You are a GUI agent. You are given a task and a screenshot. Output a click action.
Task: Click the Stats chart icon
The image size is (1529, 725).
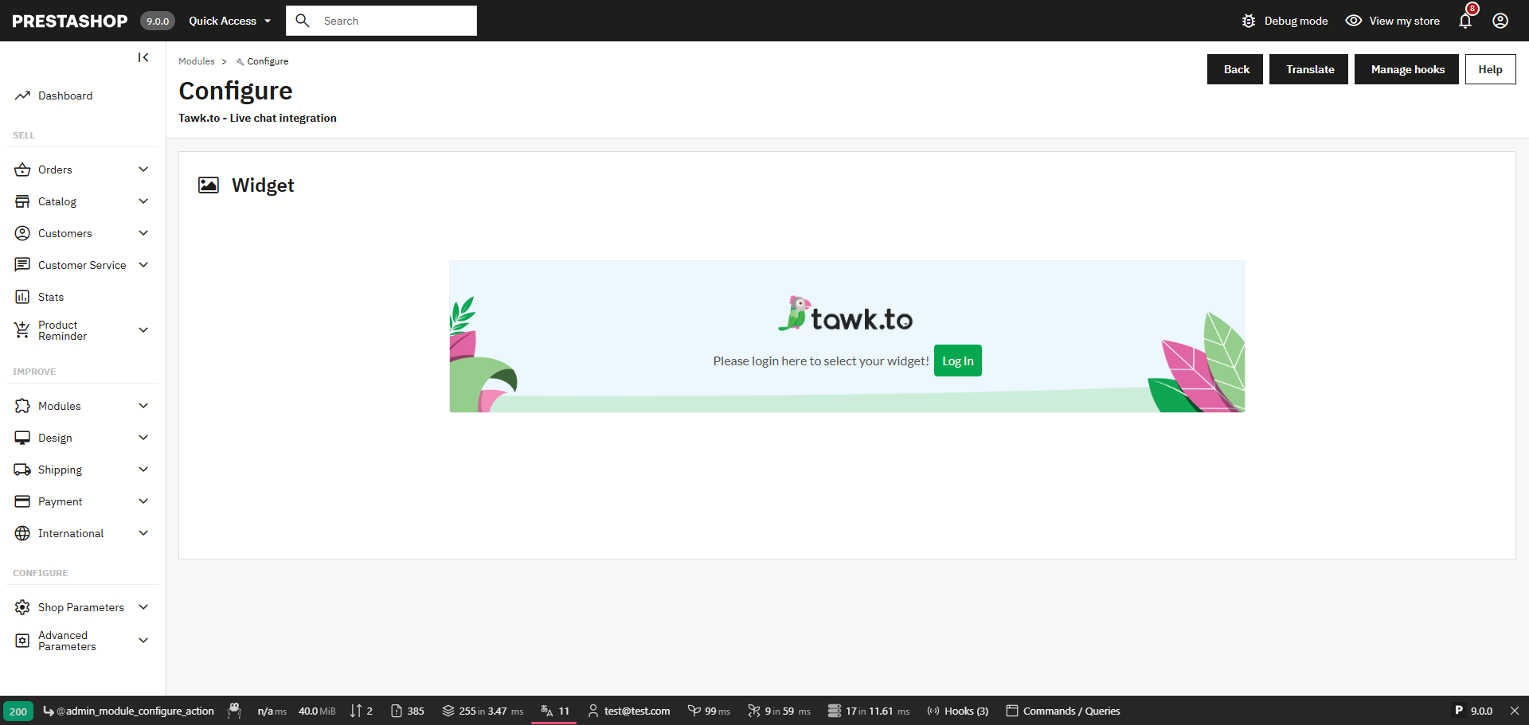click(22, 297)
